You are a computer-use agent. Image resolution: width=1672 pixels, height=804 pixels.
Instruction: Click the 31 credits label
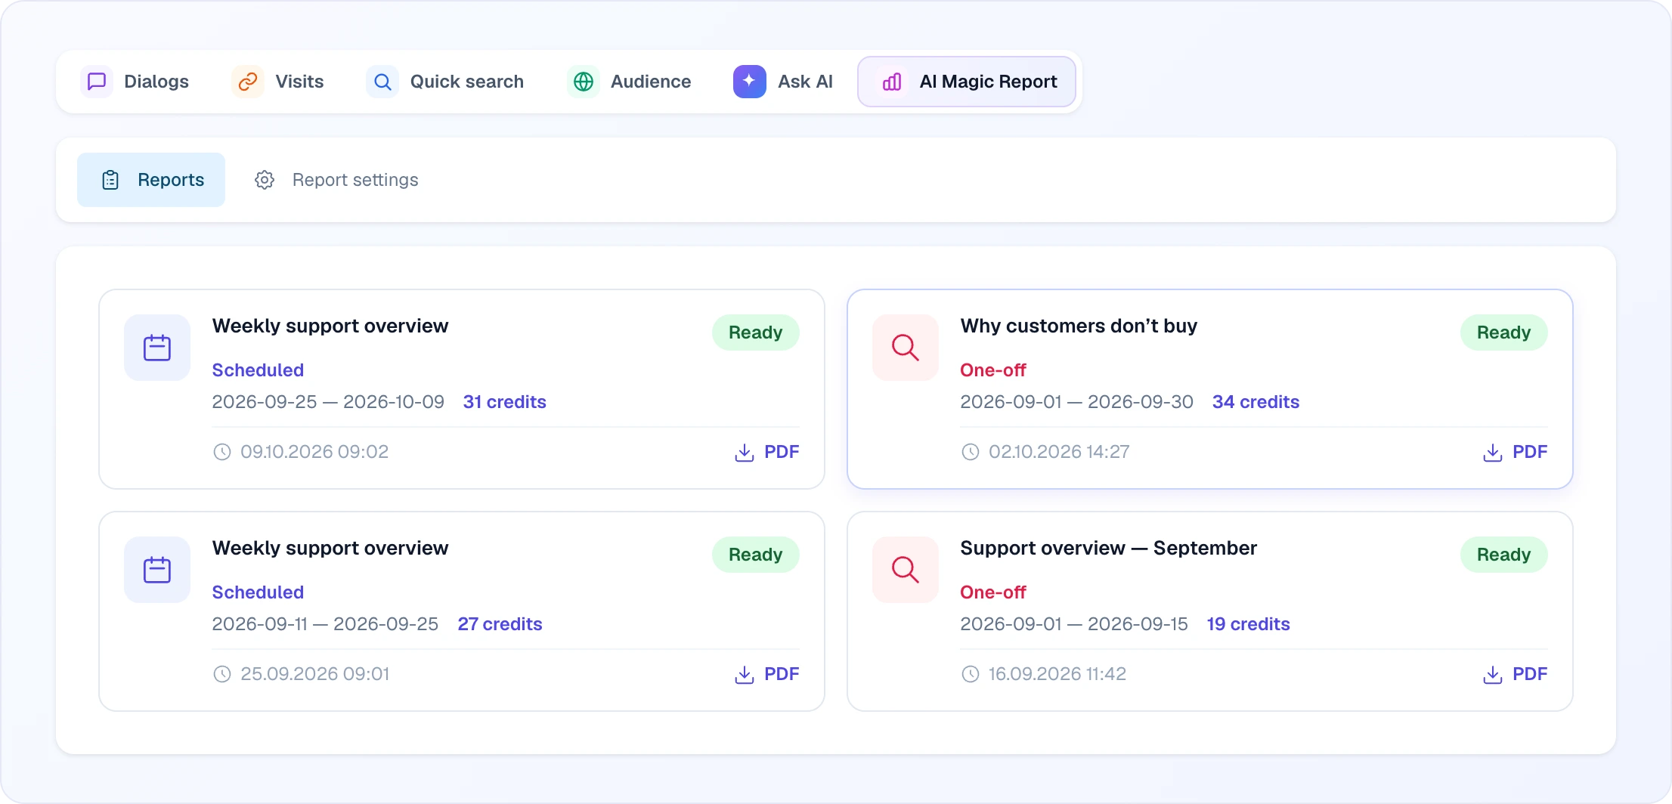tap(504, 402)
